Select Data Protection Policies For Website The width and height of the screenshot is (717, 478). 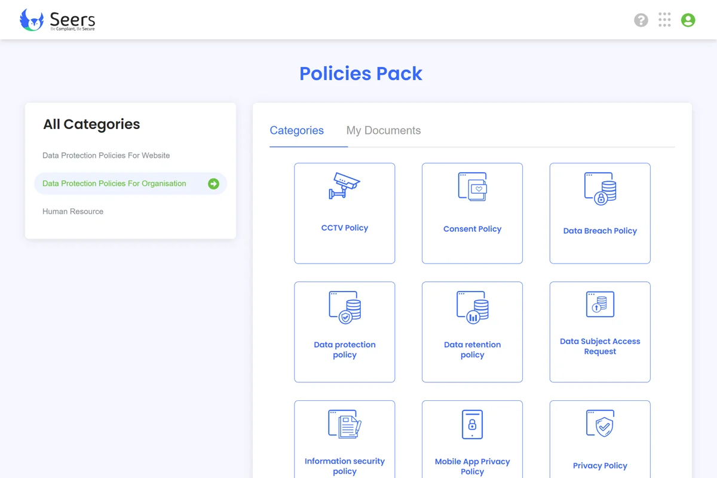tap(106, 155)
